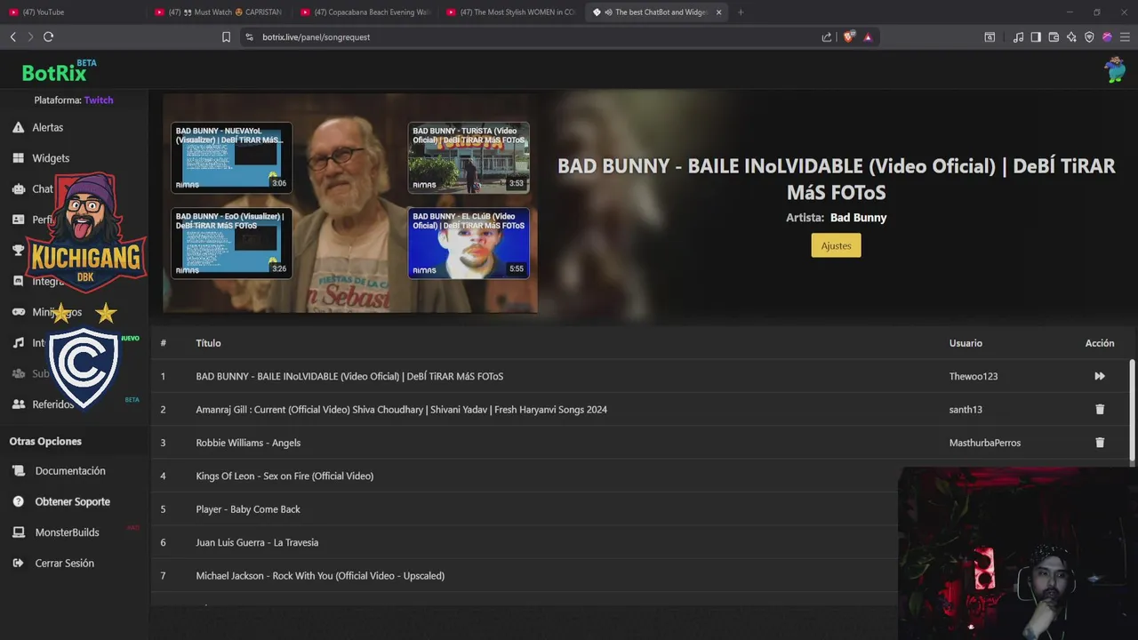The width and height of the screenshot is (1138, 640).
Task: Open the NUEVAYoL Visualizer video thumbnail
Action: tap(231, 157)
